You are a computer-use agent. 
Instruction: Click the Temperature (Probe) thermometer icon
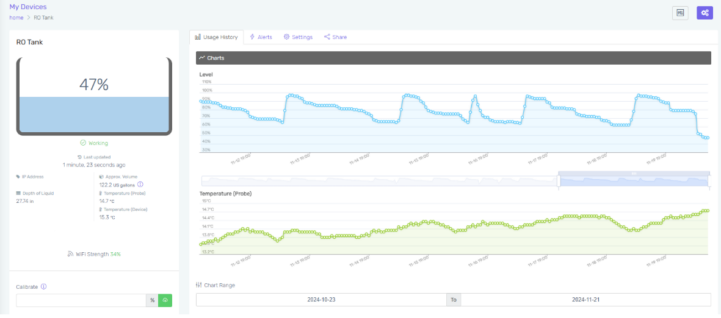(101, 193)
